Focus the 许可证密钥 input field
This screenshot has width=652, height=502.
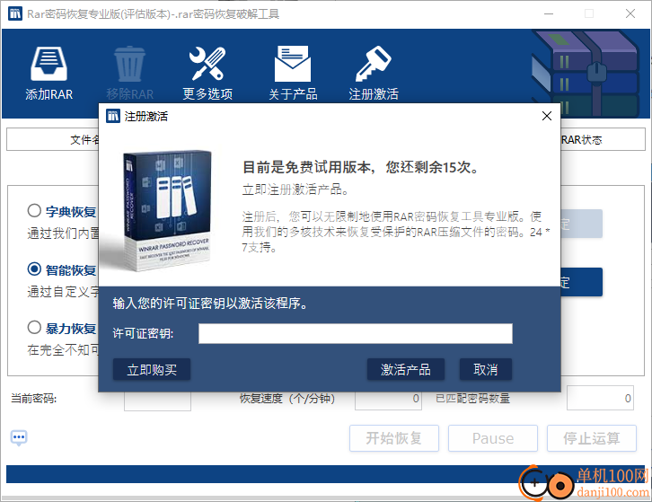point(356,333)
